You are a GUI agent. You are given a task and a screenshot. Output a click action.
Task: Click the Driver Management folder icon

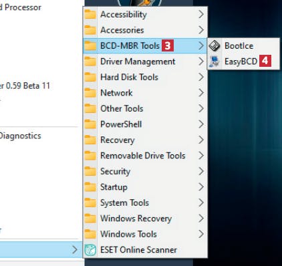coord(90,61)
